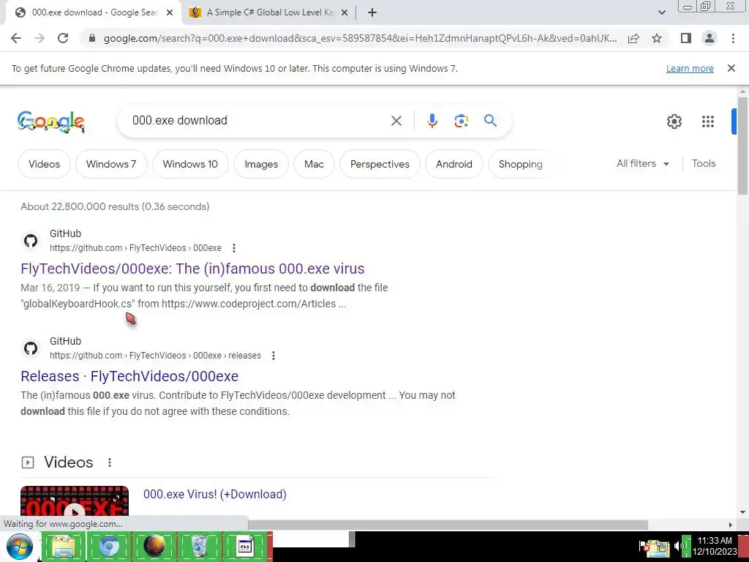This screenshot has height=562, width=749.
Task: Go back to previous page
Action: 16,38
